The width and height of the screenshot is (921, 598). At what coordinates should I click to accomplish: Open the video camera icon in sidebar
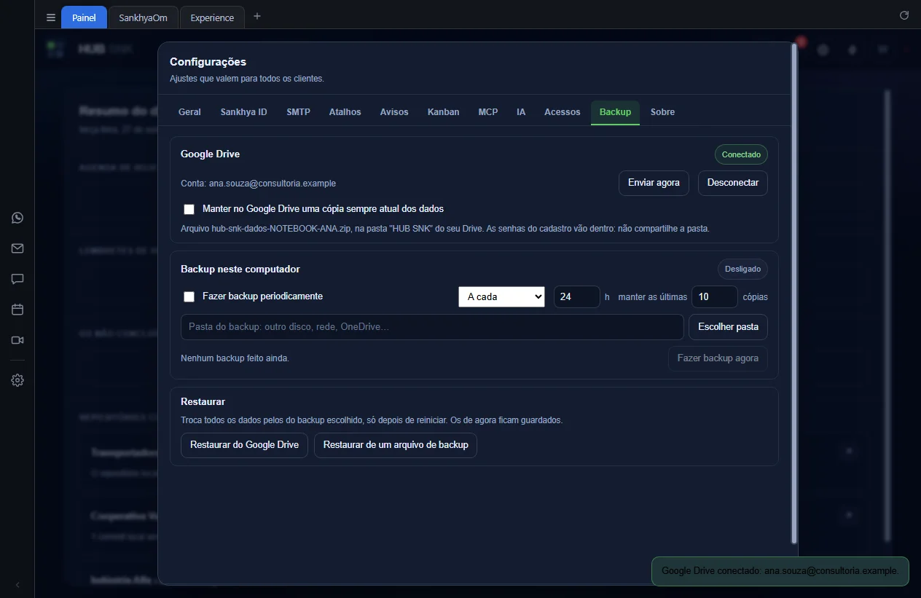click(17, 340)
